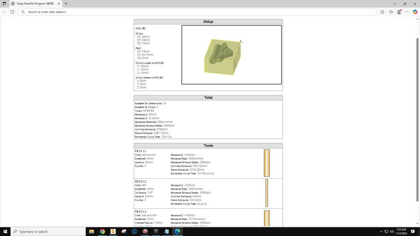This screenshot has height=236, width=420.
Task: Open the tab actions menu icon
Action: coord(4,3)
